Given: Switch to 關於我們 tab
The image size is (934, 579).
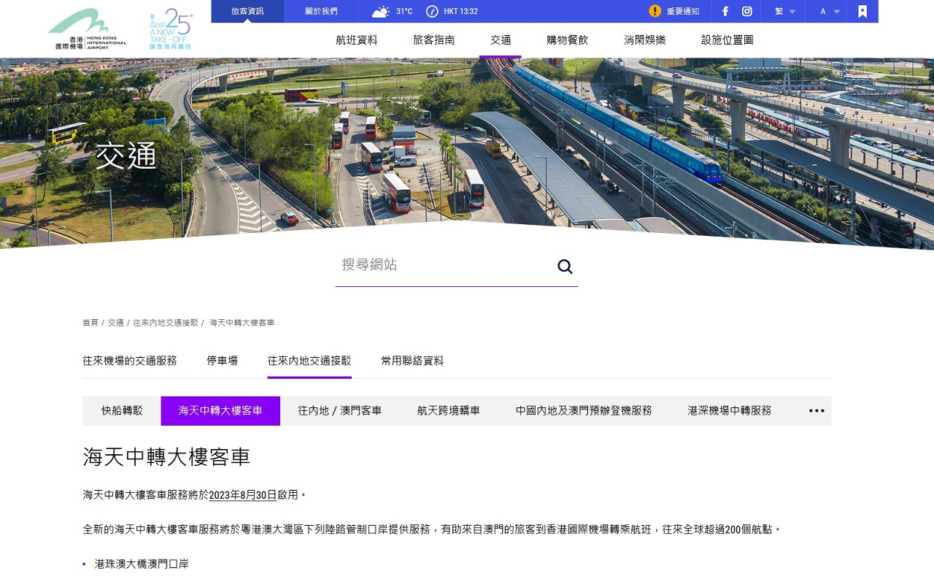Looking at the screenshot, I should click(321, 12).
